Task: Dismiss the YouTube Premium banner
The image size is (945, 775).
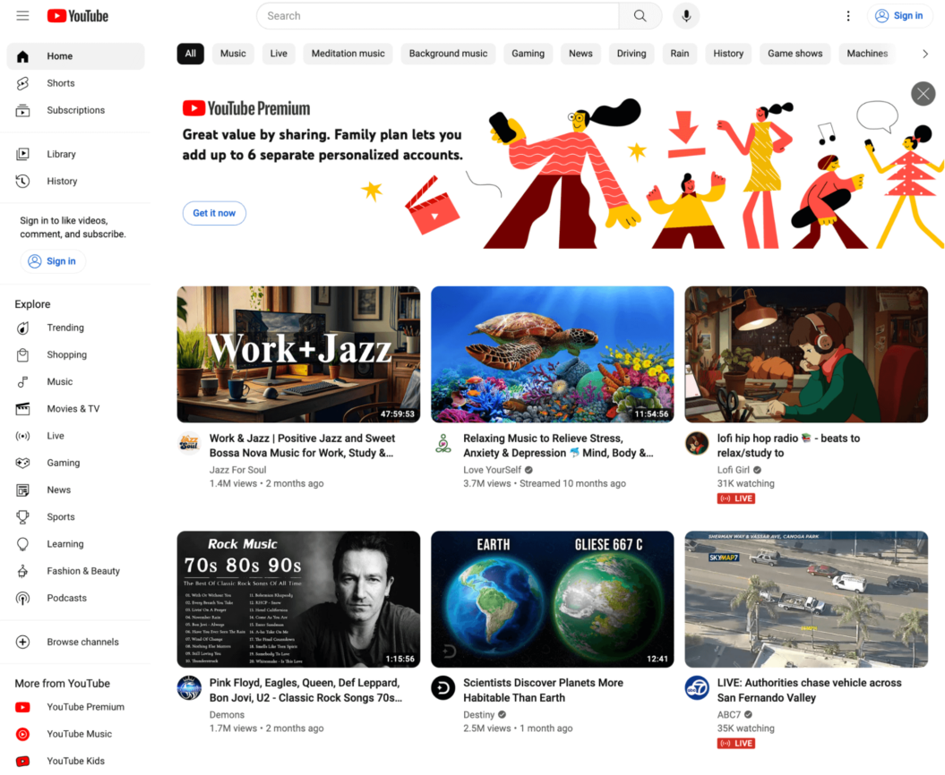Action: tap(923, 93)
